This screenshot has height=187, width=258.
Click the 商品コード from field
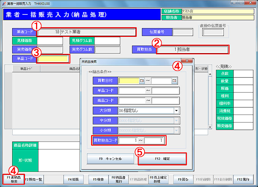pos(132,101)
